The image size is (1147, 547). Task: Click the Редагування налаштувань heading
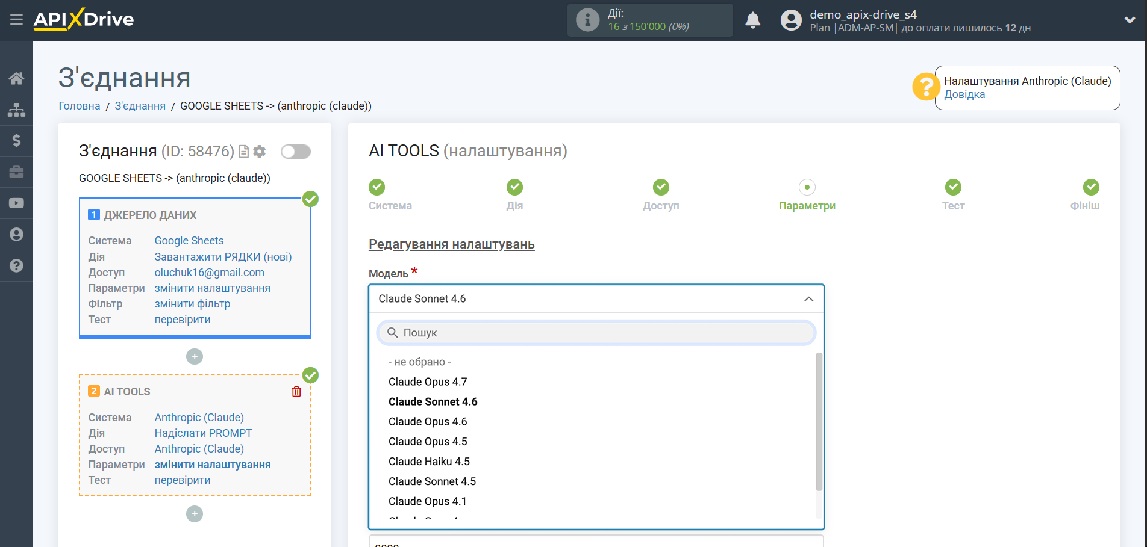(x=452, y=244)
